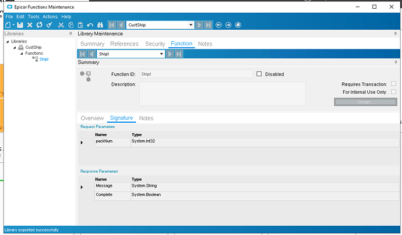Open the function Notes sub-tab
This screenshot has height=235, width=402.
(x=146, y=118)
